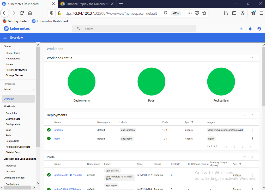Open the nginx deployment link
Screen dimensions: 265x190
pos(57,139)
